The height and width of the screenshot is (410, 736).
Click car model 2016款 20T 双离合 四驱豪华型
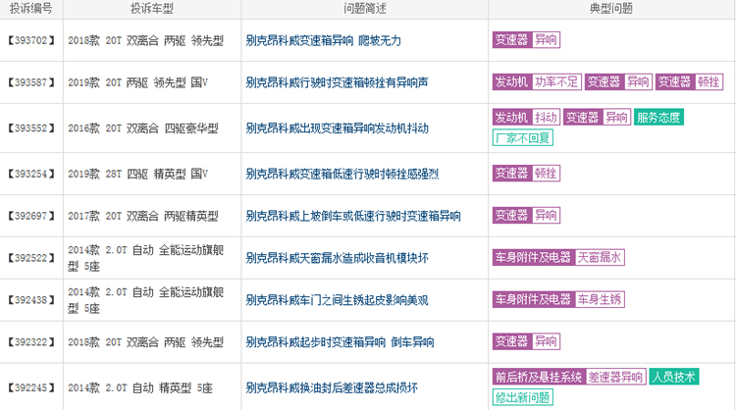[143, 128]
